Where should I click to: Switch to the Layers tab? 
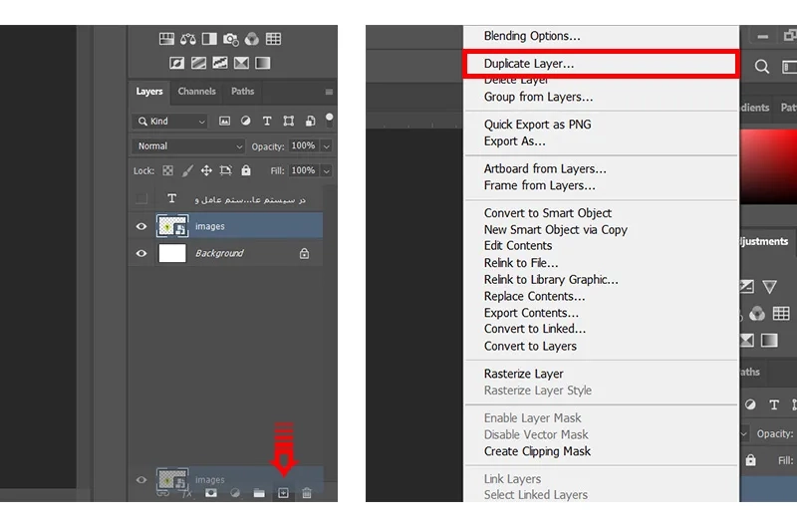[149, 92]
